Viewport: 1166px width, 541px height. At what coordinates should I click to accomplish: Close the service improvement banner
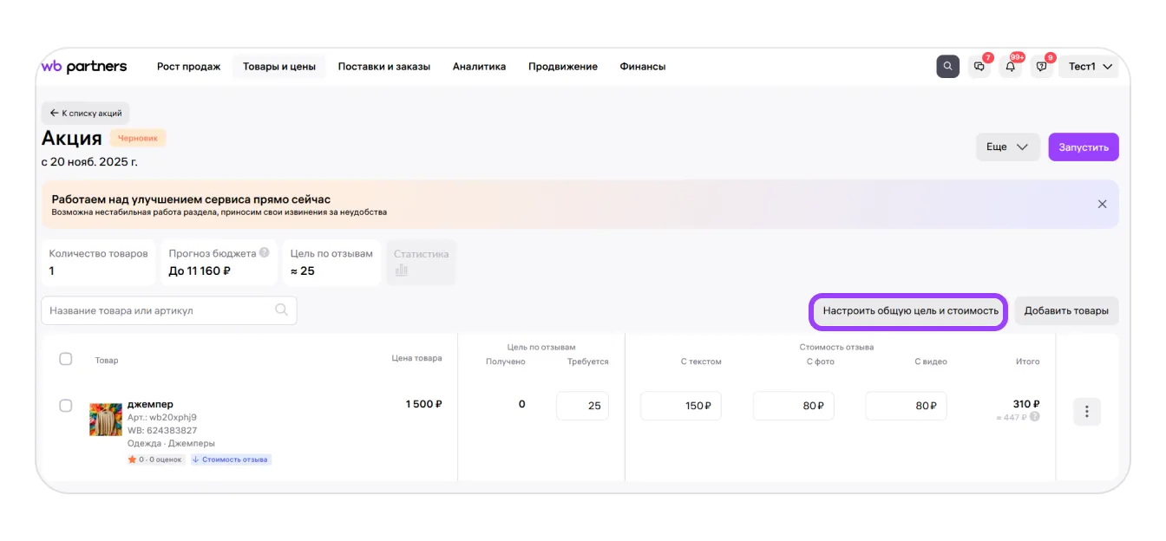pos(1102,205)
